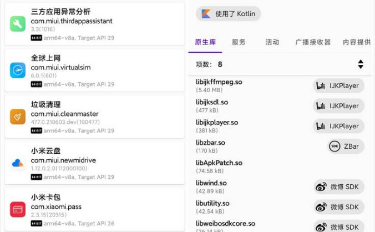Click 微博 SDK chip for libutility.so
375x232 pixels.
point(339,207)
